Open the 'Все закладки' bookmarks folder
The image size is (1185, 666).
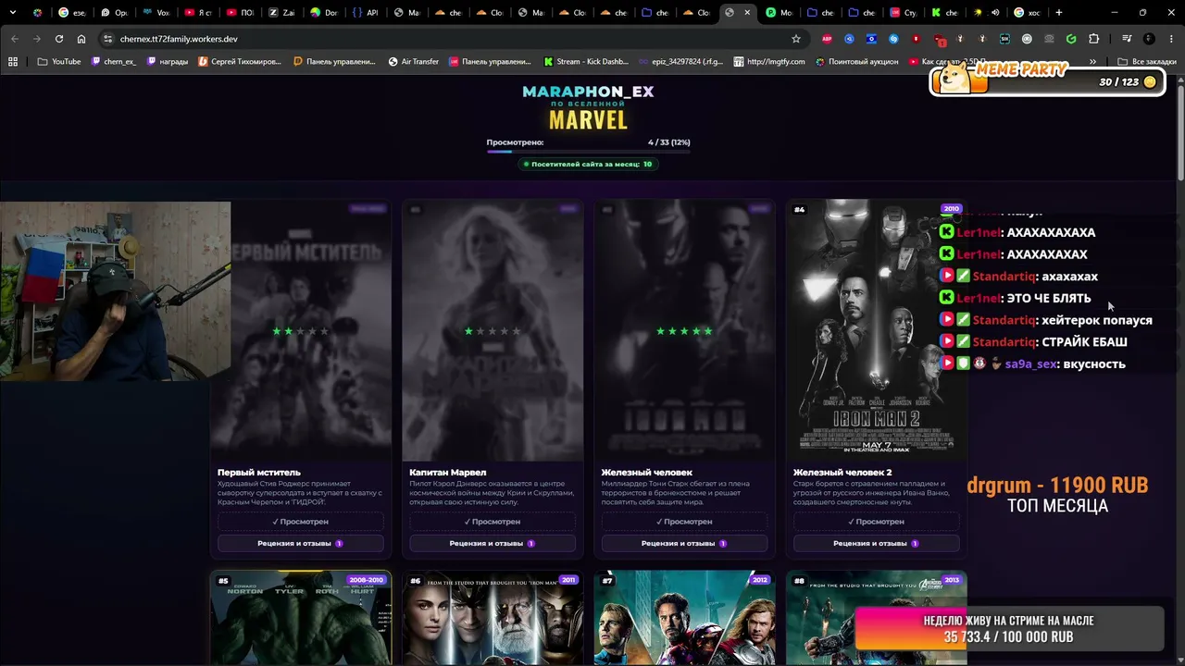click(1148, 62)
